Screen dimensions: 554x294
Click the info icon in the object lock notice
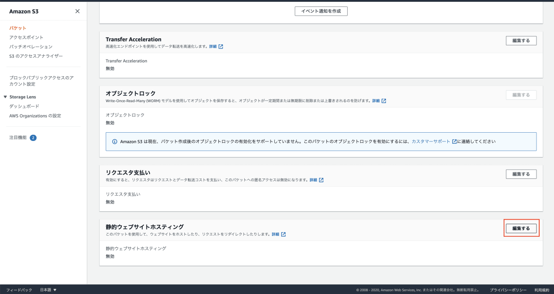114,141
